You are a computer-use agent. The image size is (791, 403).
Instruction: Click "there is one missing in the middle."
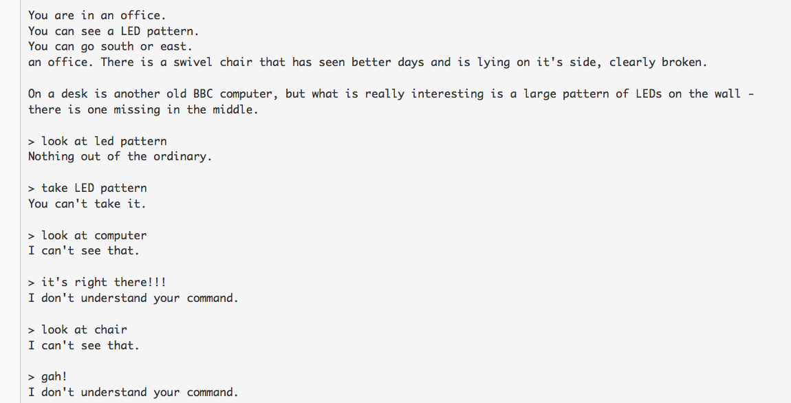tap(143, 109)
